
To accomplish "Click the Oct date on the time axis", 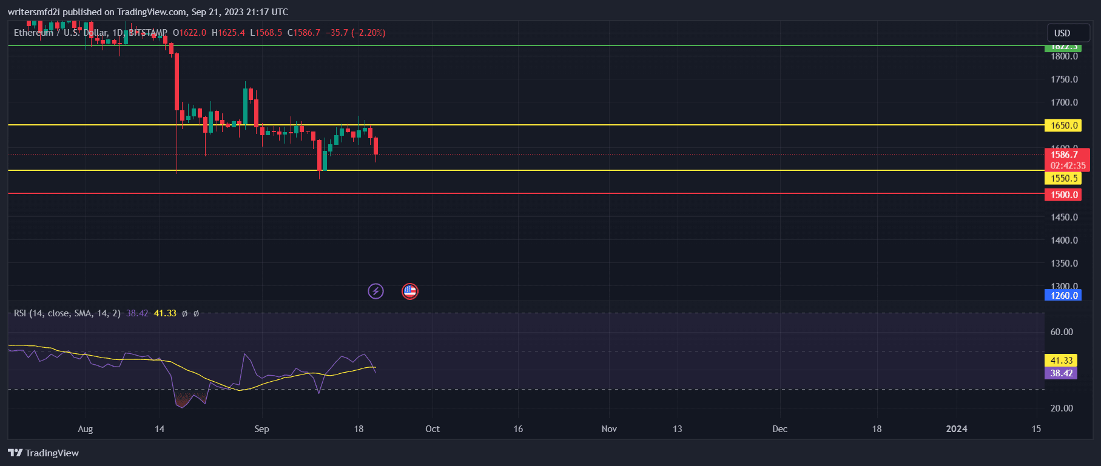I will tap(433, 429).
